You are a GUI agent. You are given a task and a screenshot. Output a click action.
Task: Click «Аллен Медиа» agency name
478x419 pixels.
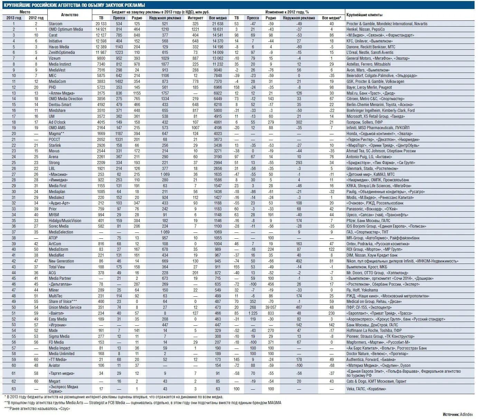[62, 93]
